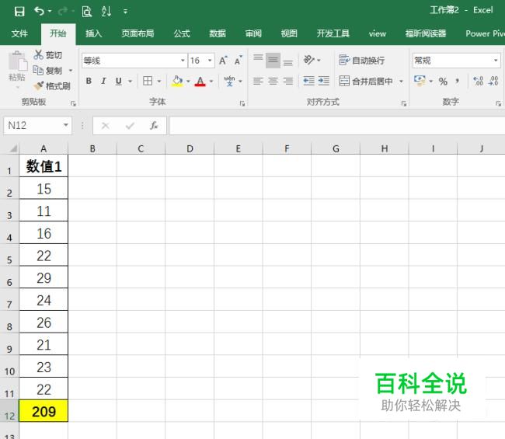Toggle Align Right for text
Image resolution: width=505 pixels, height=439 pixels.
(x=288, y=81)
